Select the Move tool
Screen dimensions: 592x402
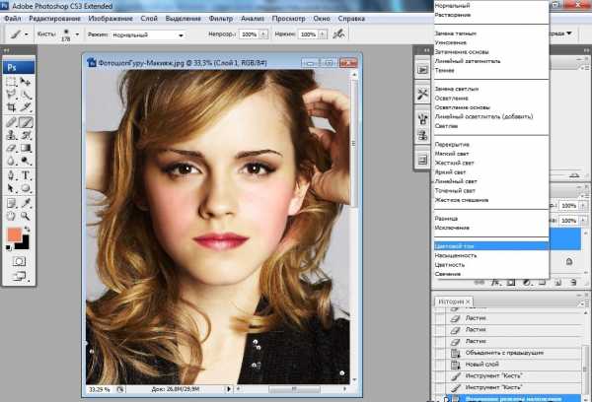coord(26,82)
